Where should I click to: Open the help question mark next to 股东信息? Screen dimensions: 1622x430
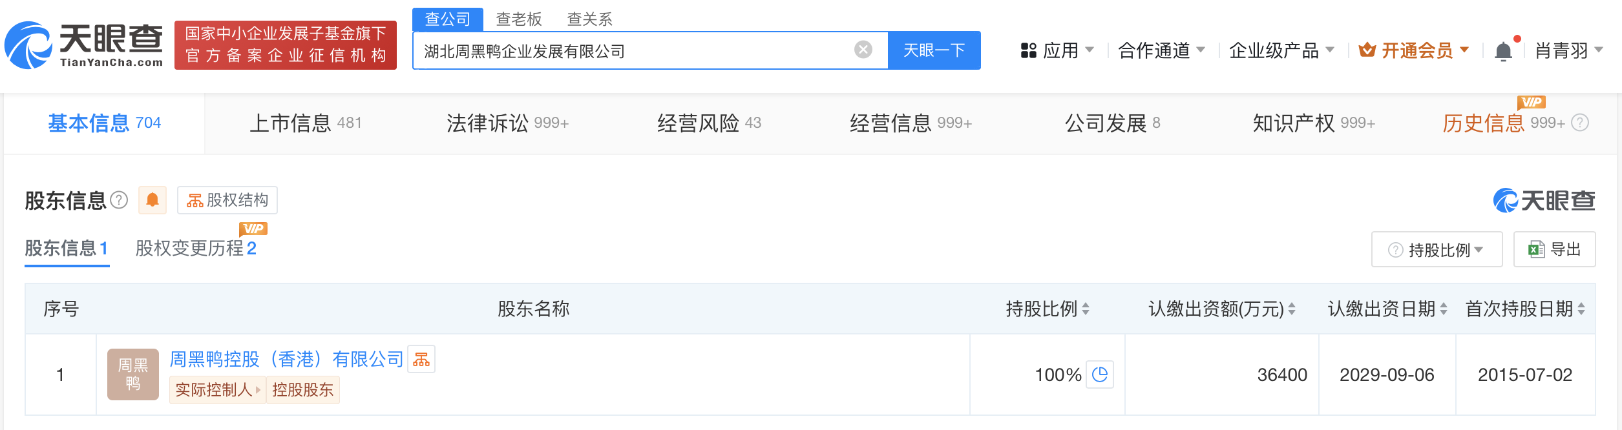coord(118,201)
